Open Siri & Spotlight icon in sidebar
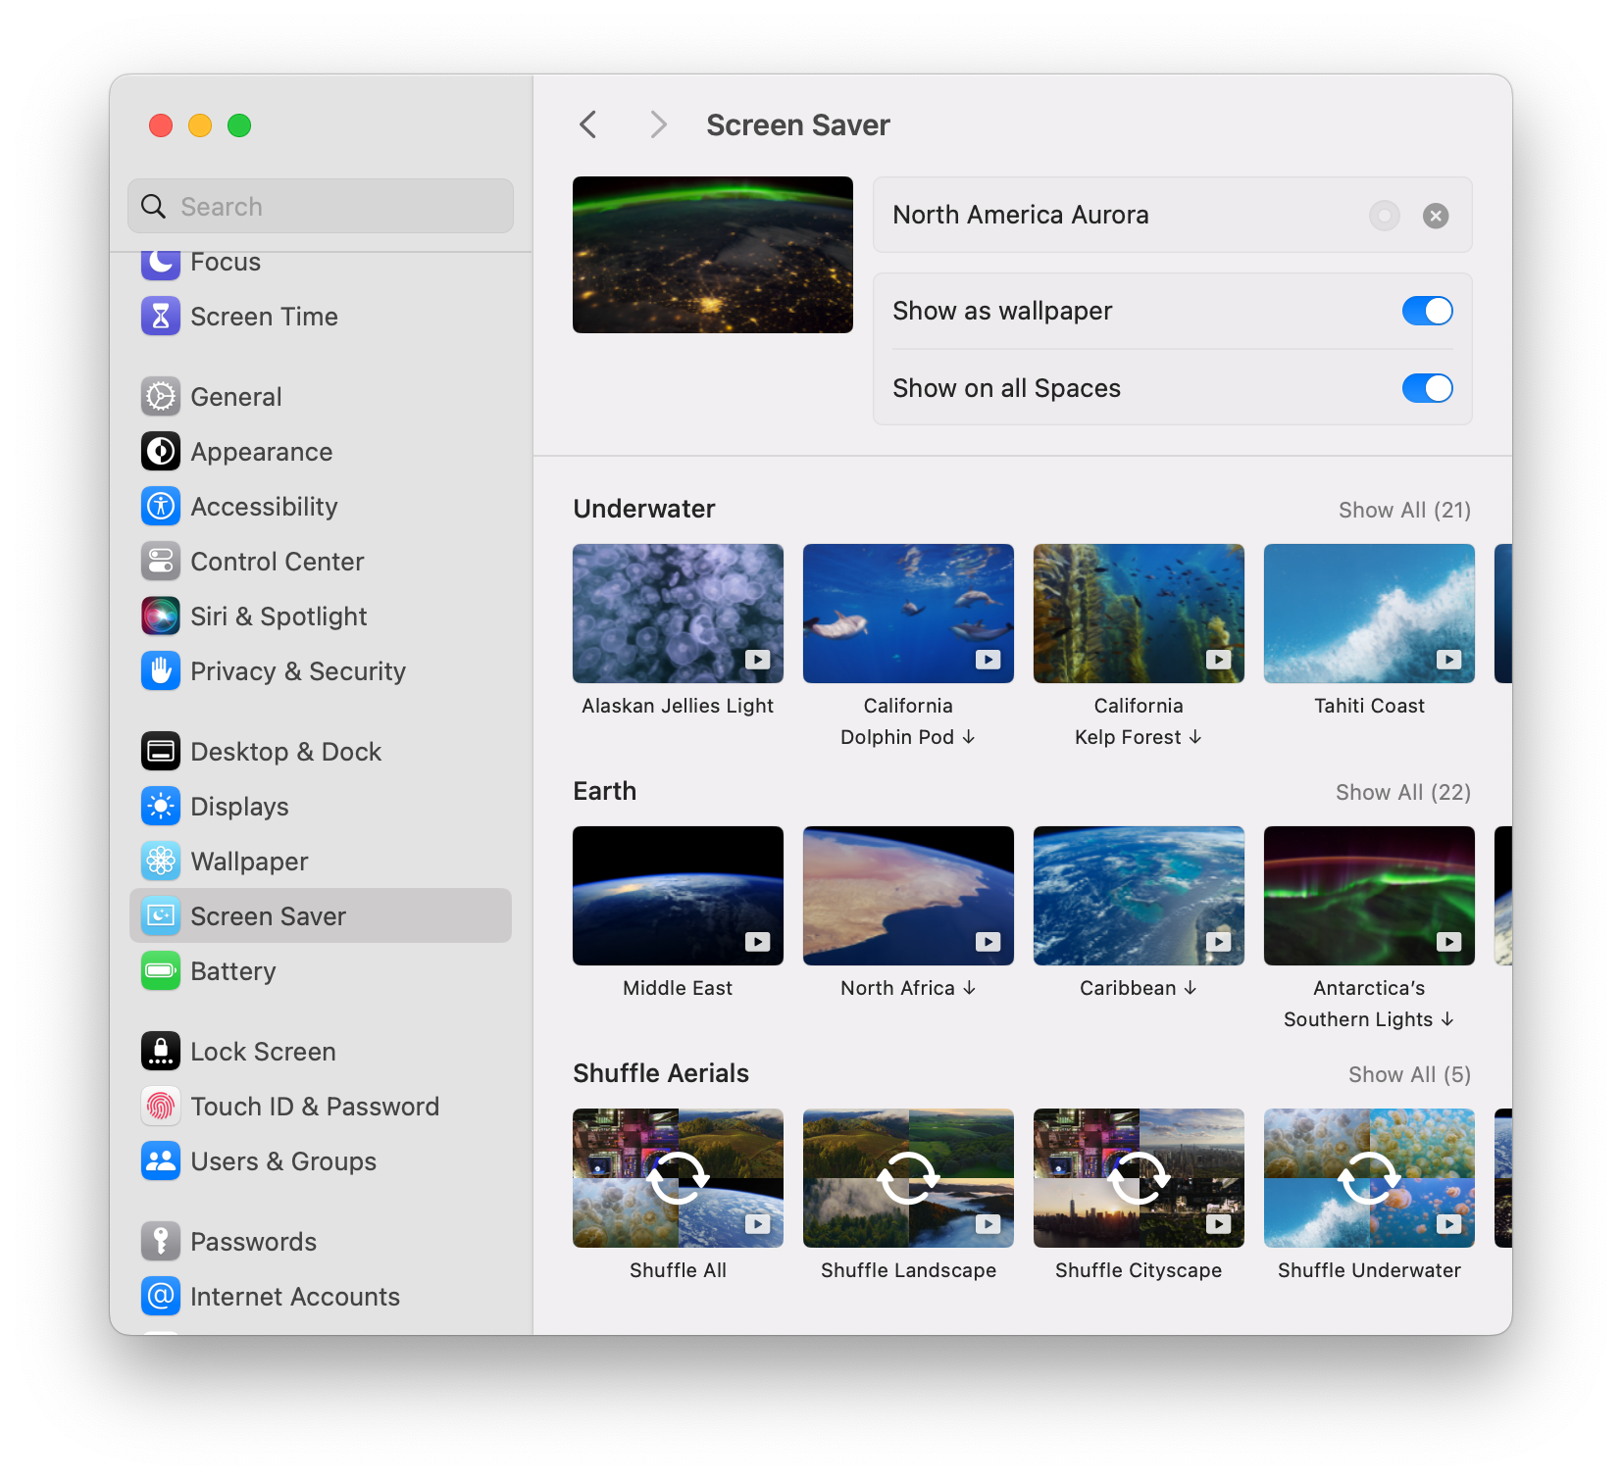Viewport: 1622px width, 1480px height. [161, 617]
